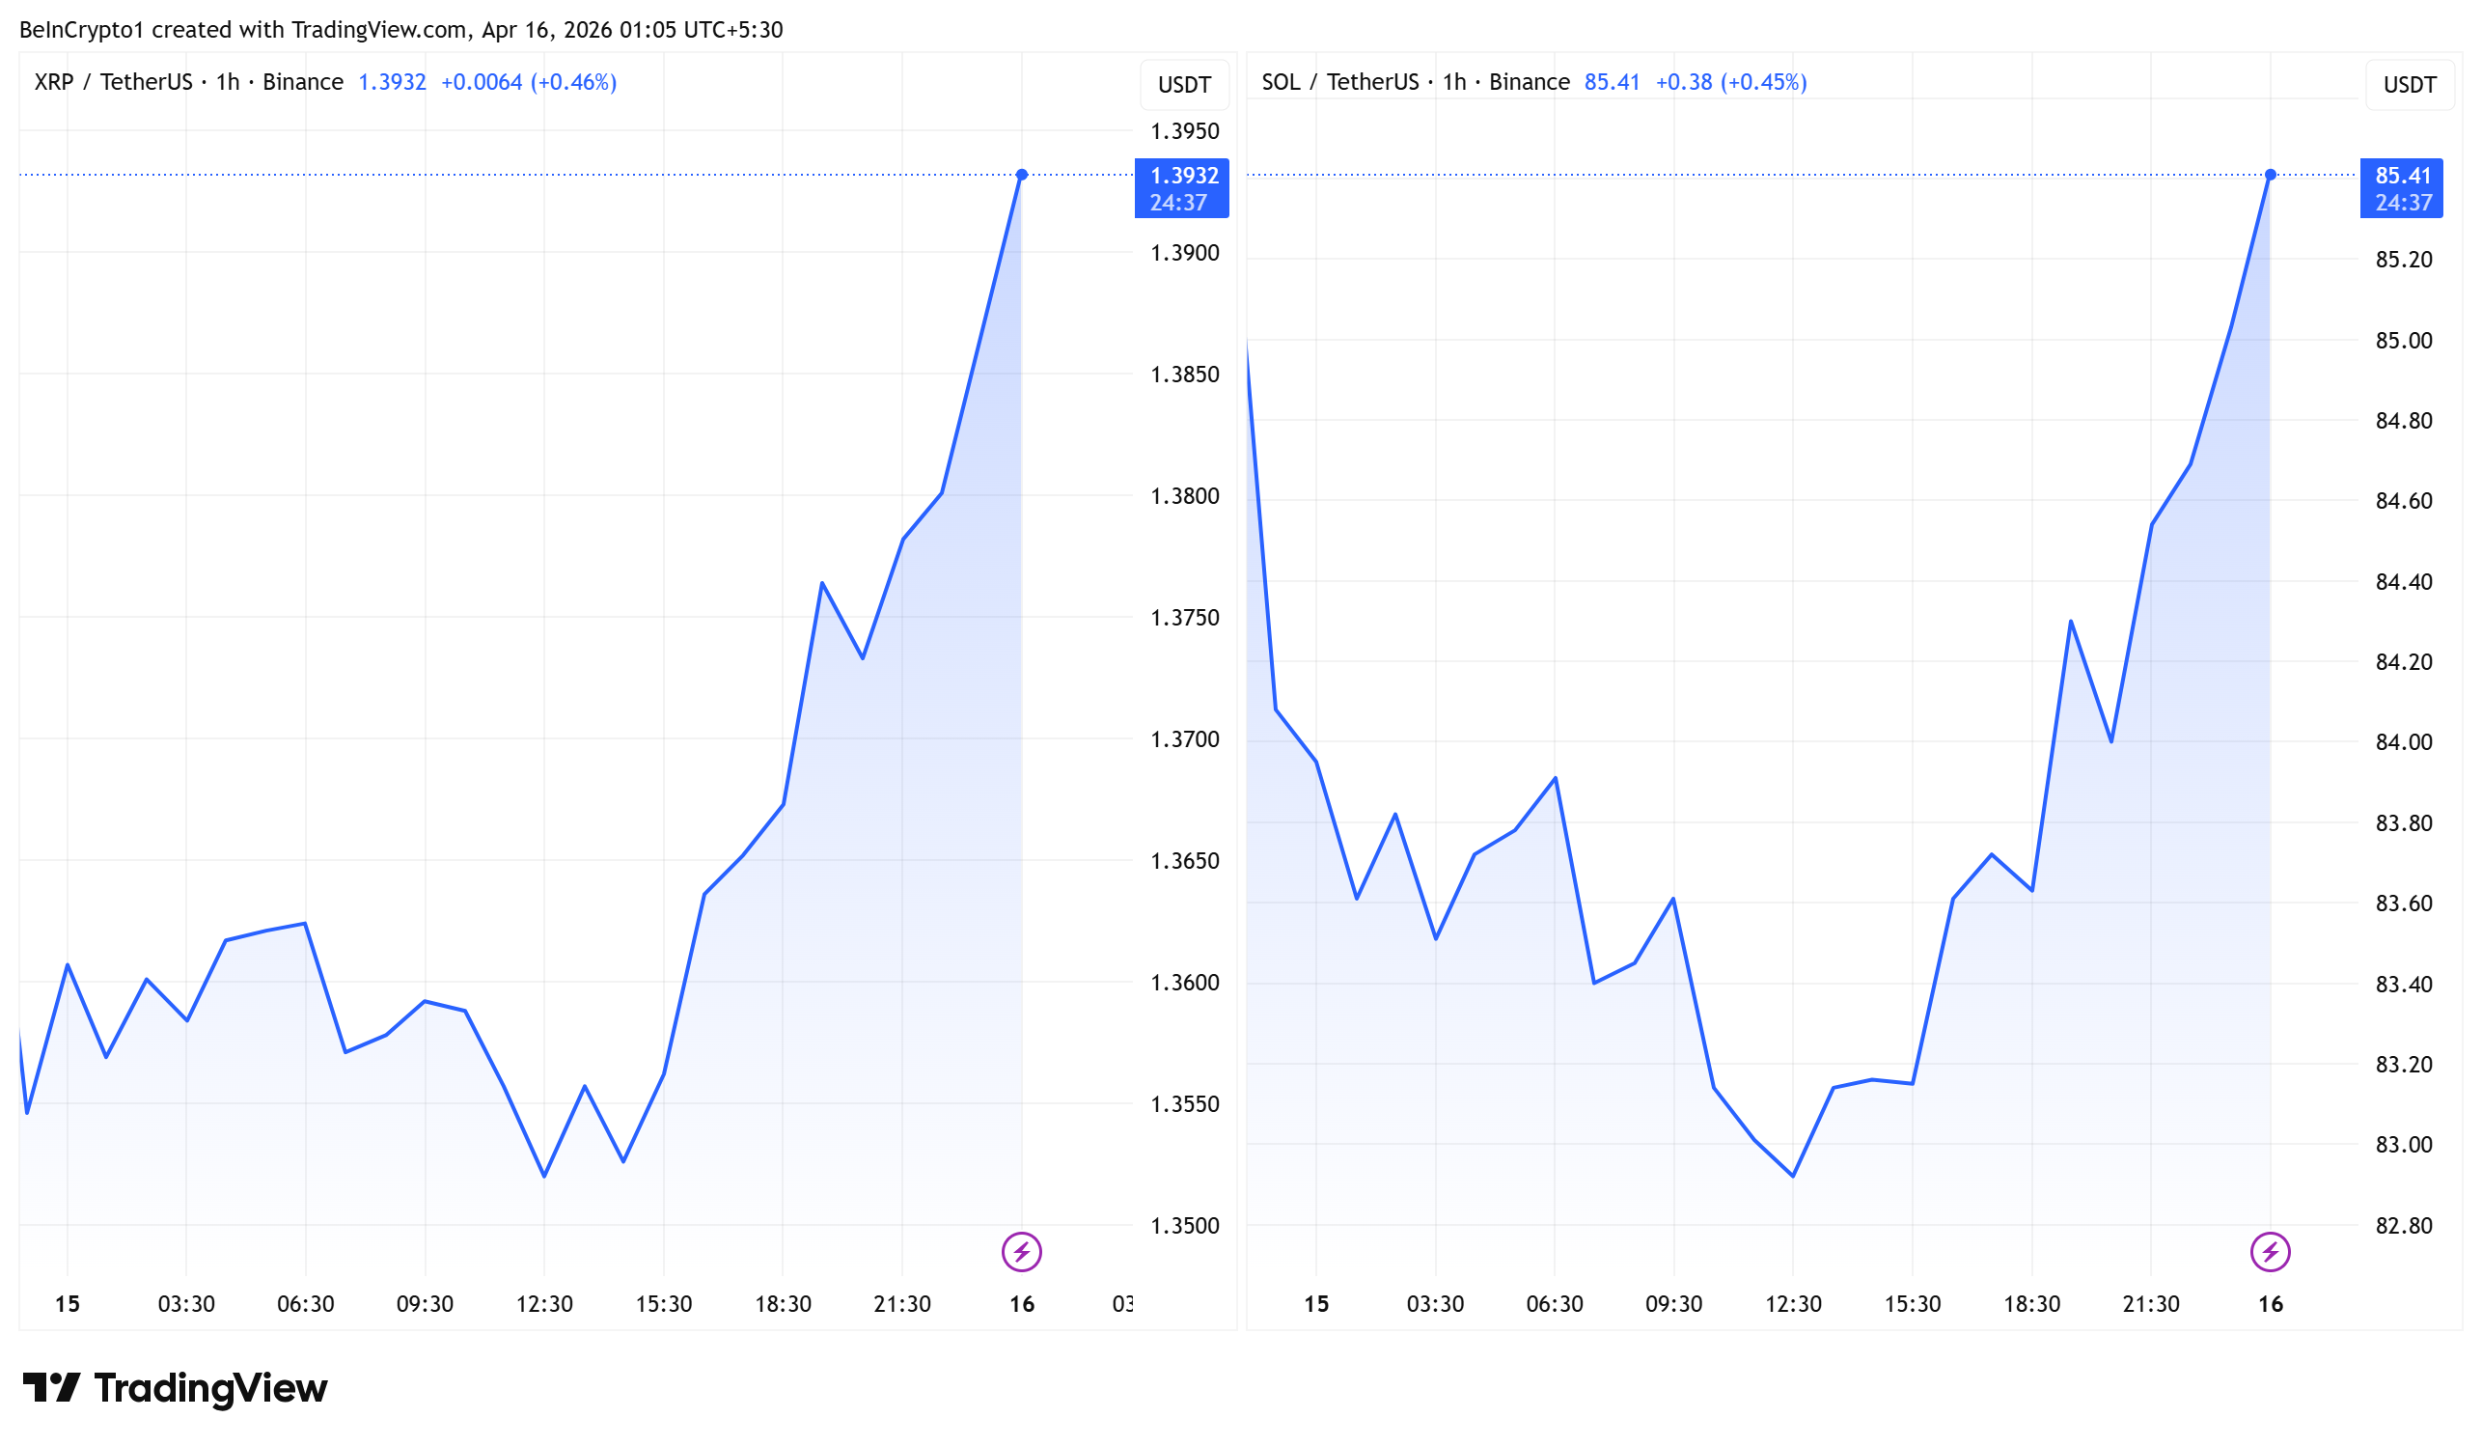
Task: Click the 84.00 level on SOL price scale
Action: tap(2403, 741)
